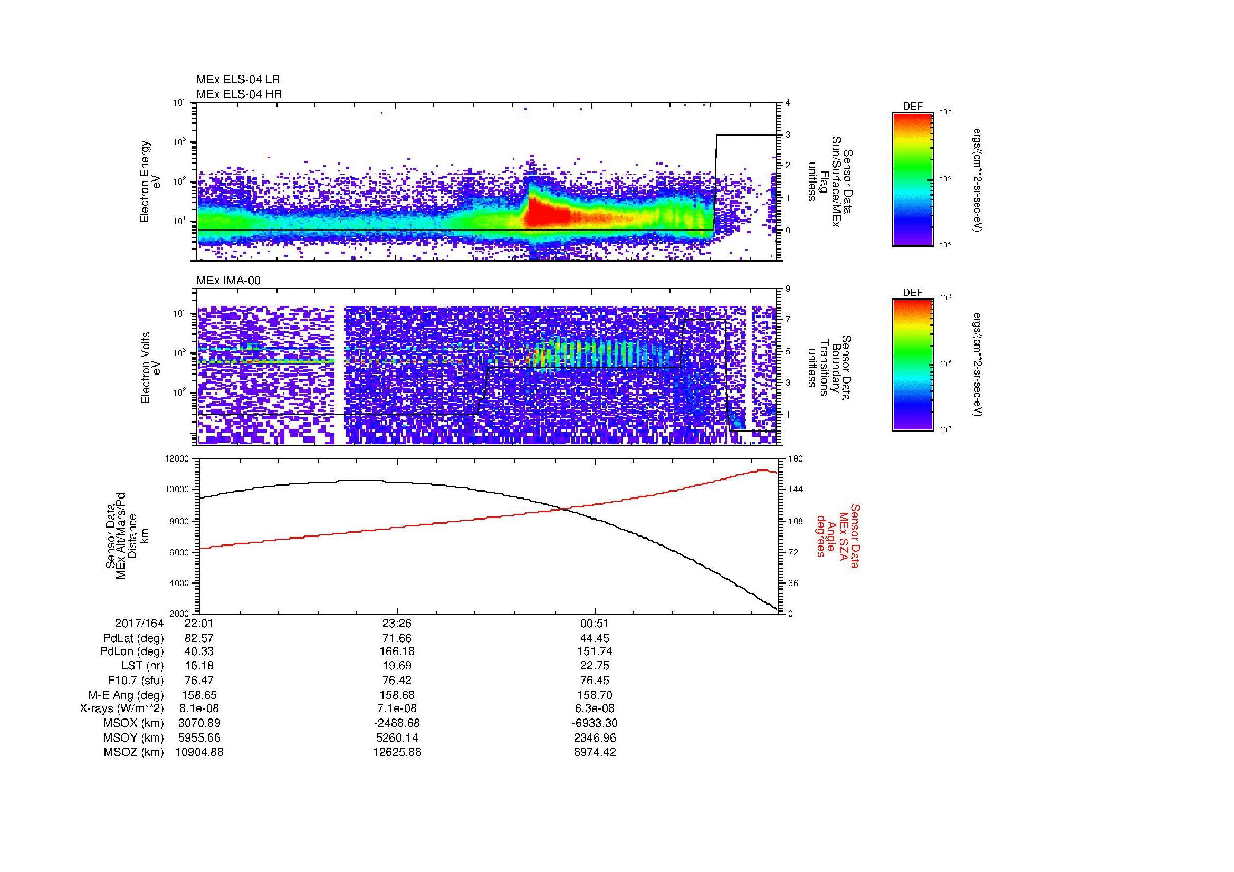1234x872 pixels.
Task: Click the 'MEx ELS-04 HR' title
Action: coord(239,94)
